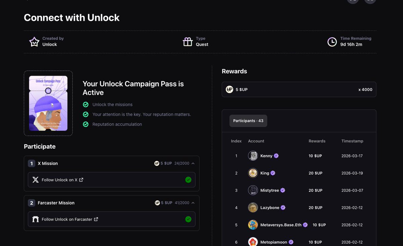Click the Quest type label
The height and width of the screenshot is (246, 403).
[x=202, y=45]
